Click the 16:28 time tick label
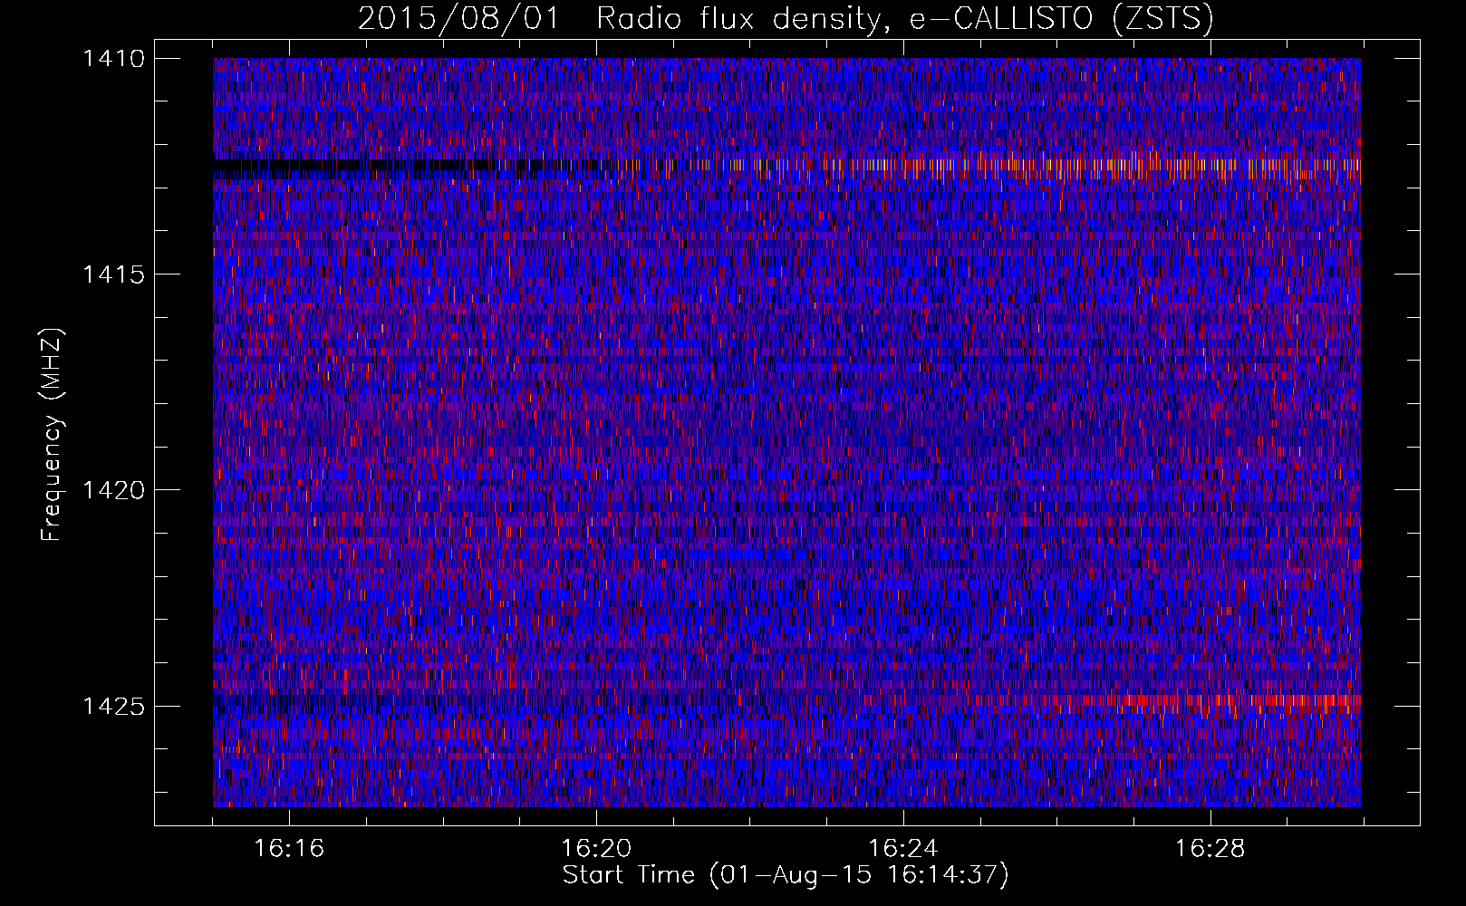Viewport: 1466px width, 906px height. (x=1210, y=849)
